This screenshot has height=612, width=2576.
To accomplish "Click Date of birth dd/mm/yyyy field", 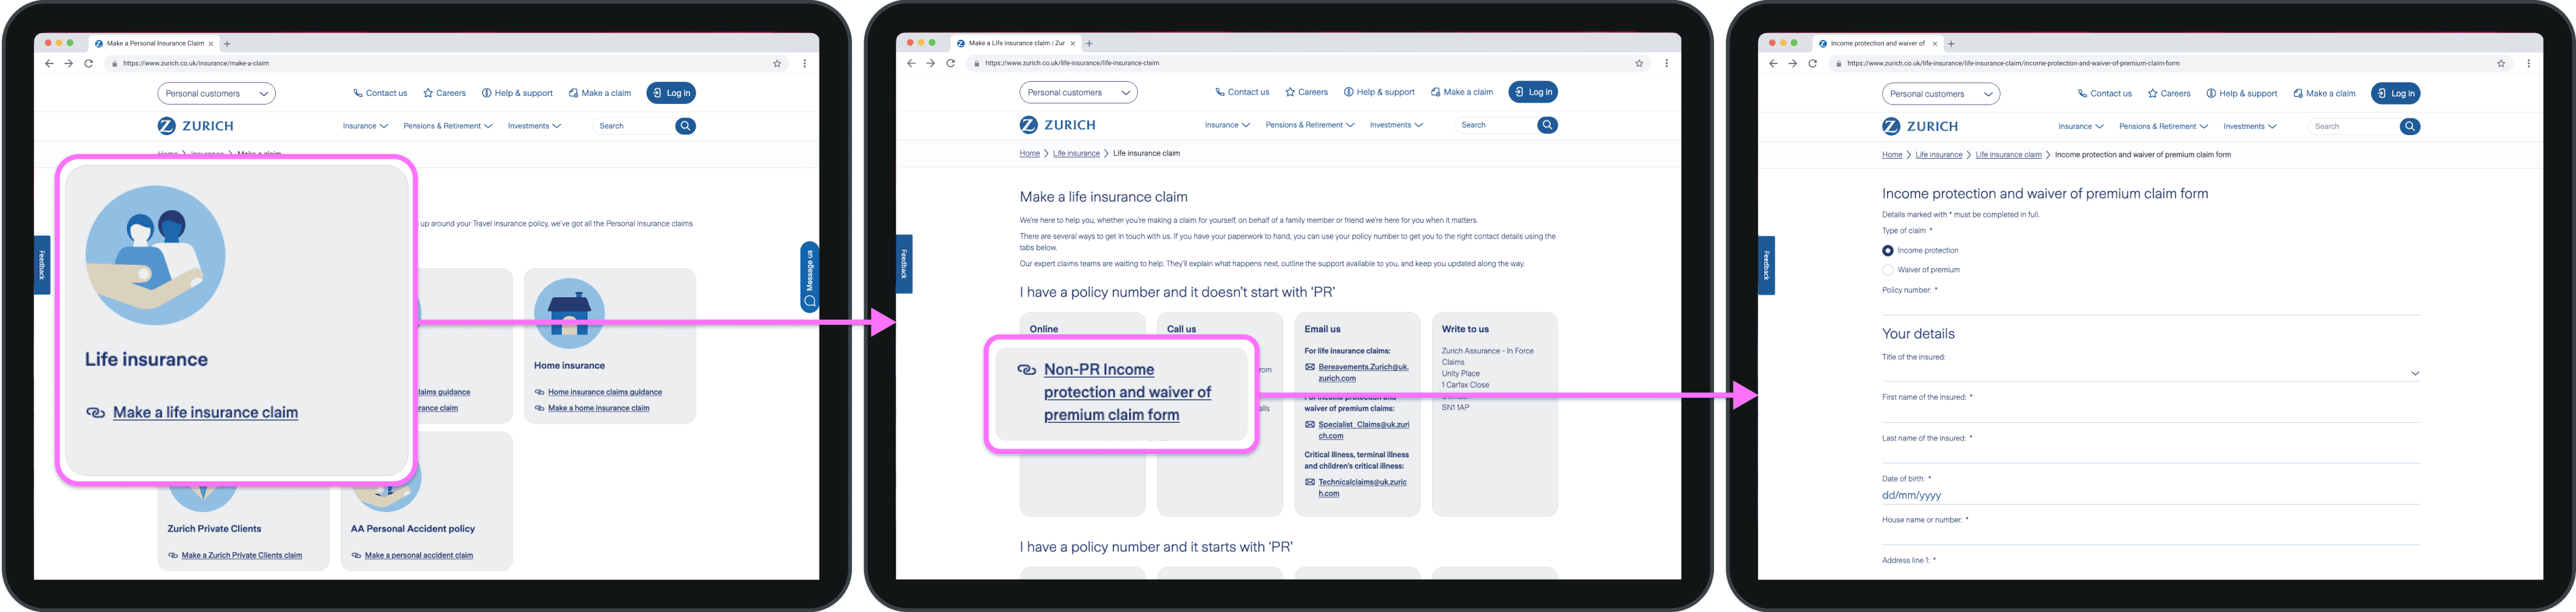I will tap(2151, 495).
